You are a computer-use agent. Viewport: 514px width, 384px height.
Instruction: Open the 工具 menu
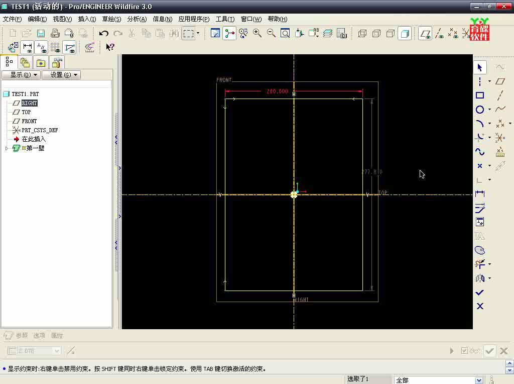(x=225, y=19)
